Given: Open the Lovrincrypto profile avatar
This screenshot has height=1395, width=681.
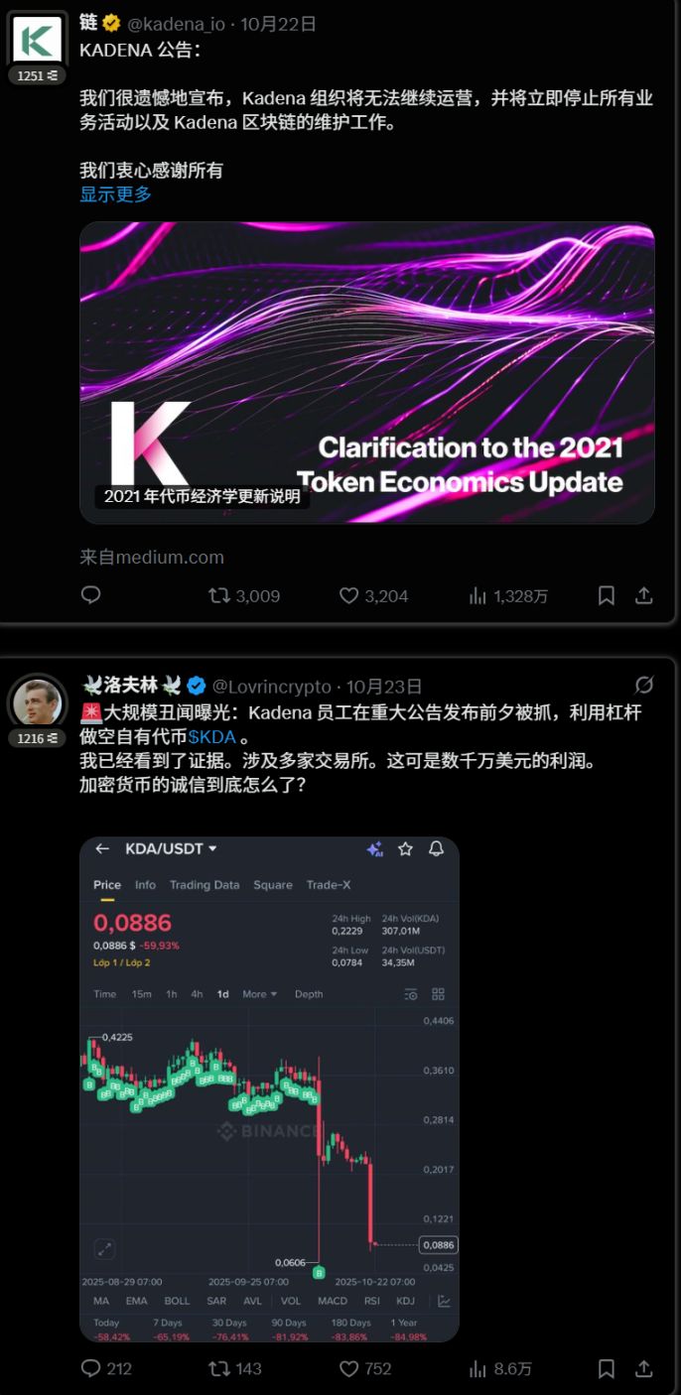Looking at the screenshot, I should coord(38,700).
